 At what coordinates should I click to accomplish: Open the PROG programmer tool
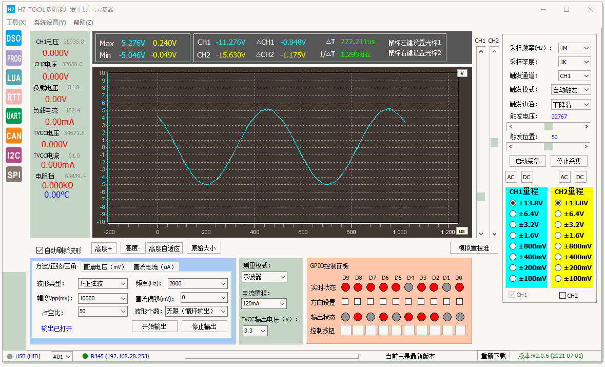[x=14, y=59]
